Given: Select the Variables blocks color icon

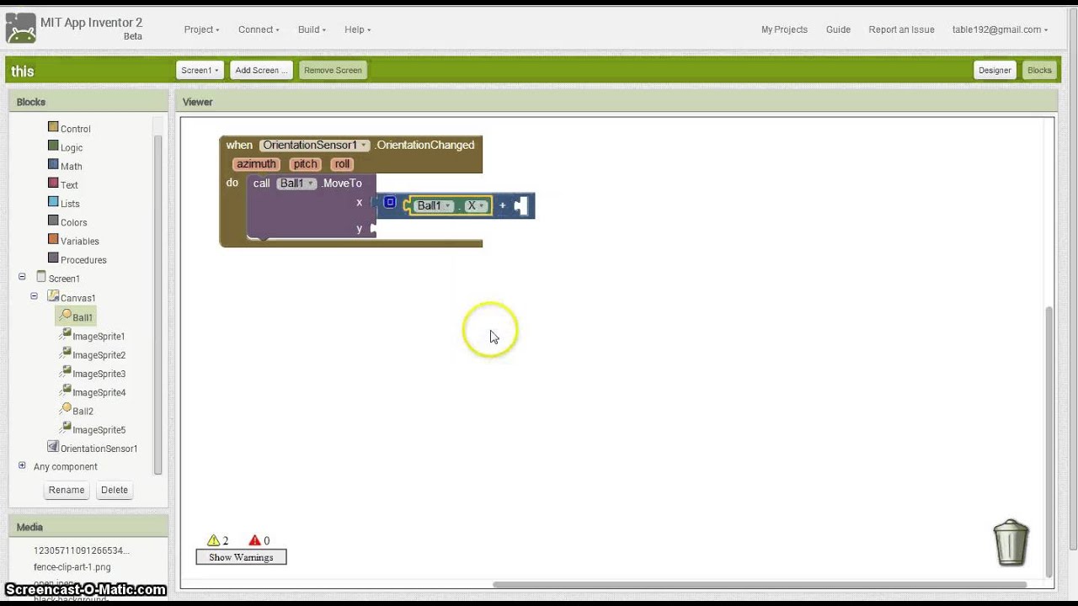Looking at the screenshot, I should click(x=53, y=240).
